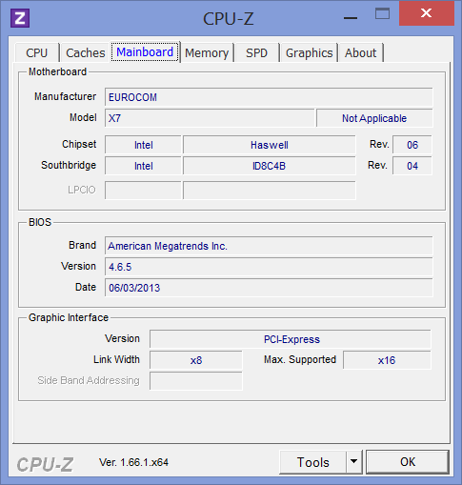Click the PCI-Express version field
The image size is (462, 485).
(x=291, y=339)
